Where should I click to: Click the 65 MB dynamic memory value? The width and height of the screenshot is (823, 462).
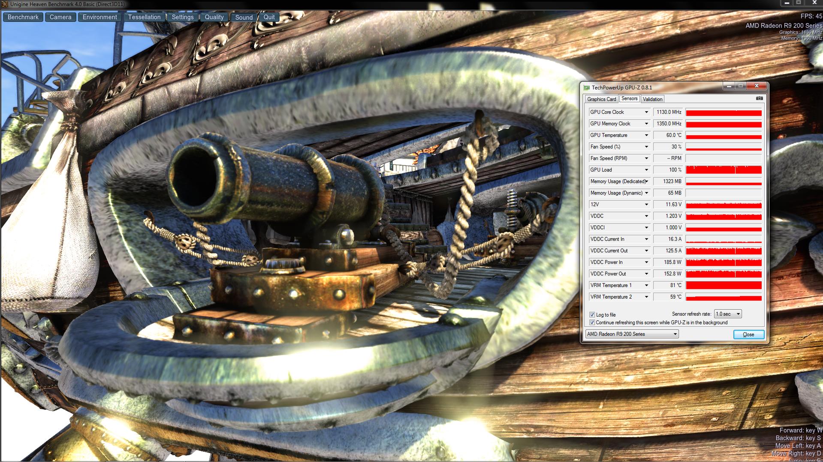tap(668, 193)
